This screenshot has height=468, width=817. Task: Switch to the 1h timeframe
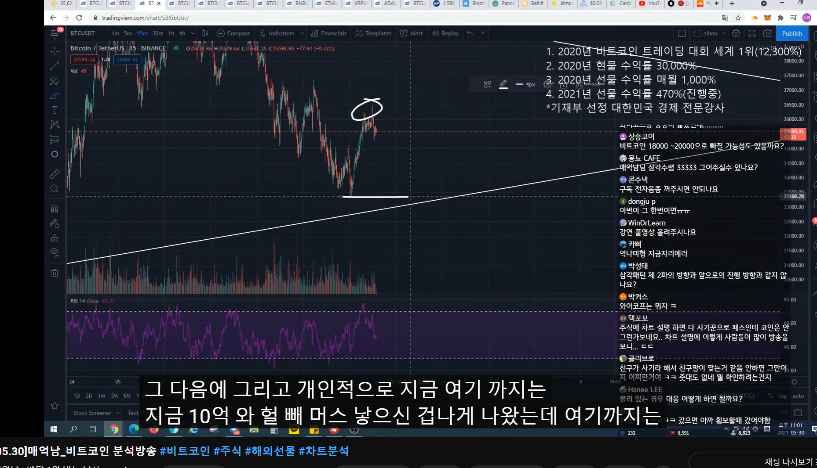(x=171, y=33)
